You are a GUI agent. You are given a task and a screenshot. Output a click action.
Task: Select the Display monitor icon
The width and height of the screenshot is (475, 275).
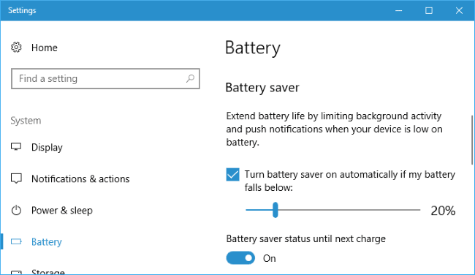coord(16,147)
